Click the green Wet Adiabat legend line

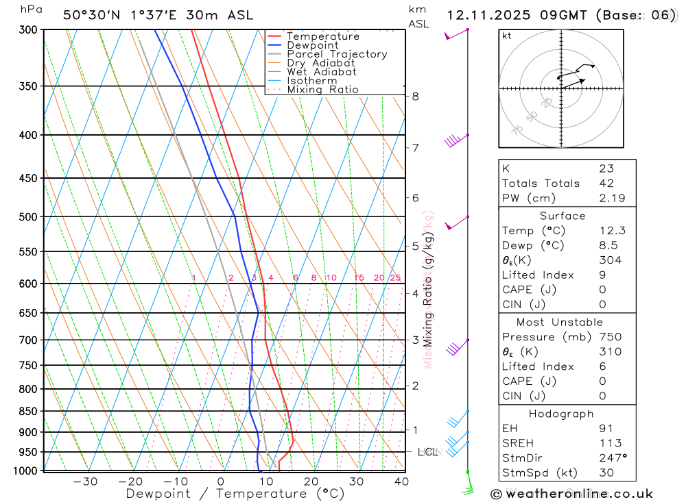click(x=274, y=72)
